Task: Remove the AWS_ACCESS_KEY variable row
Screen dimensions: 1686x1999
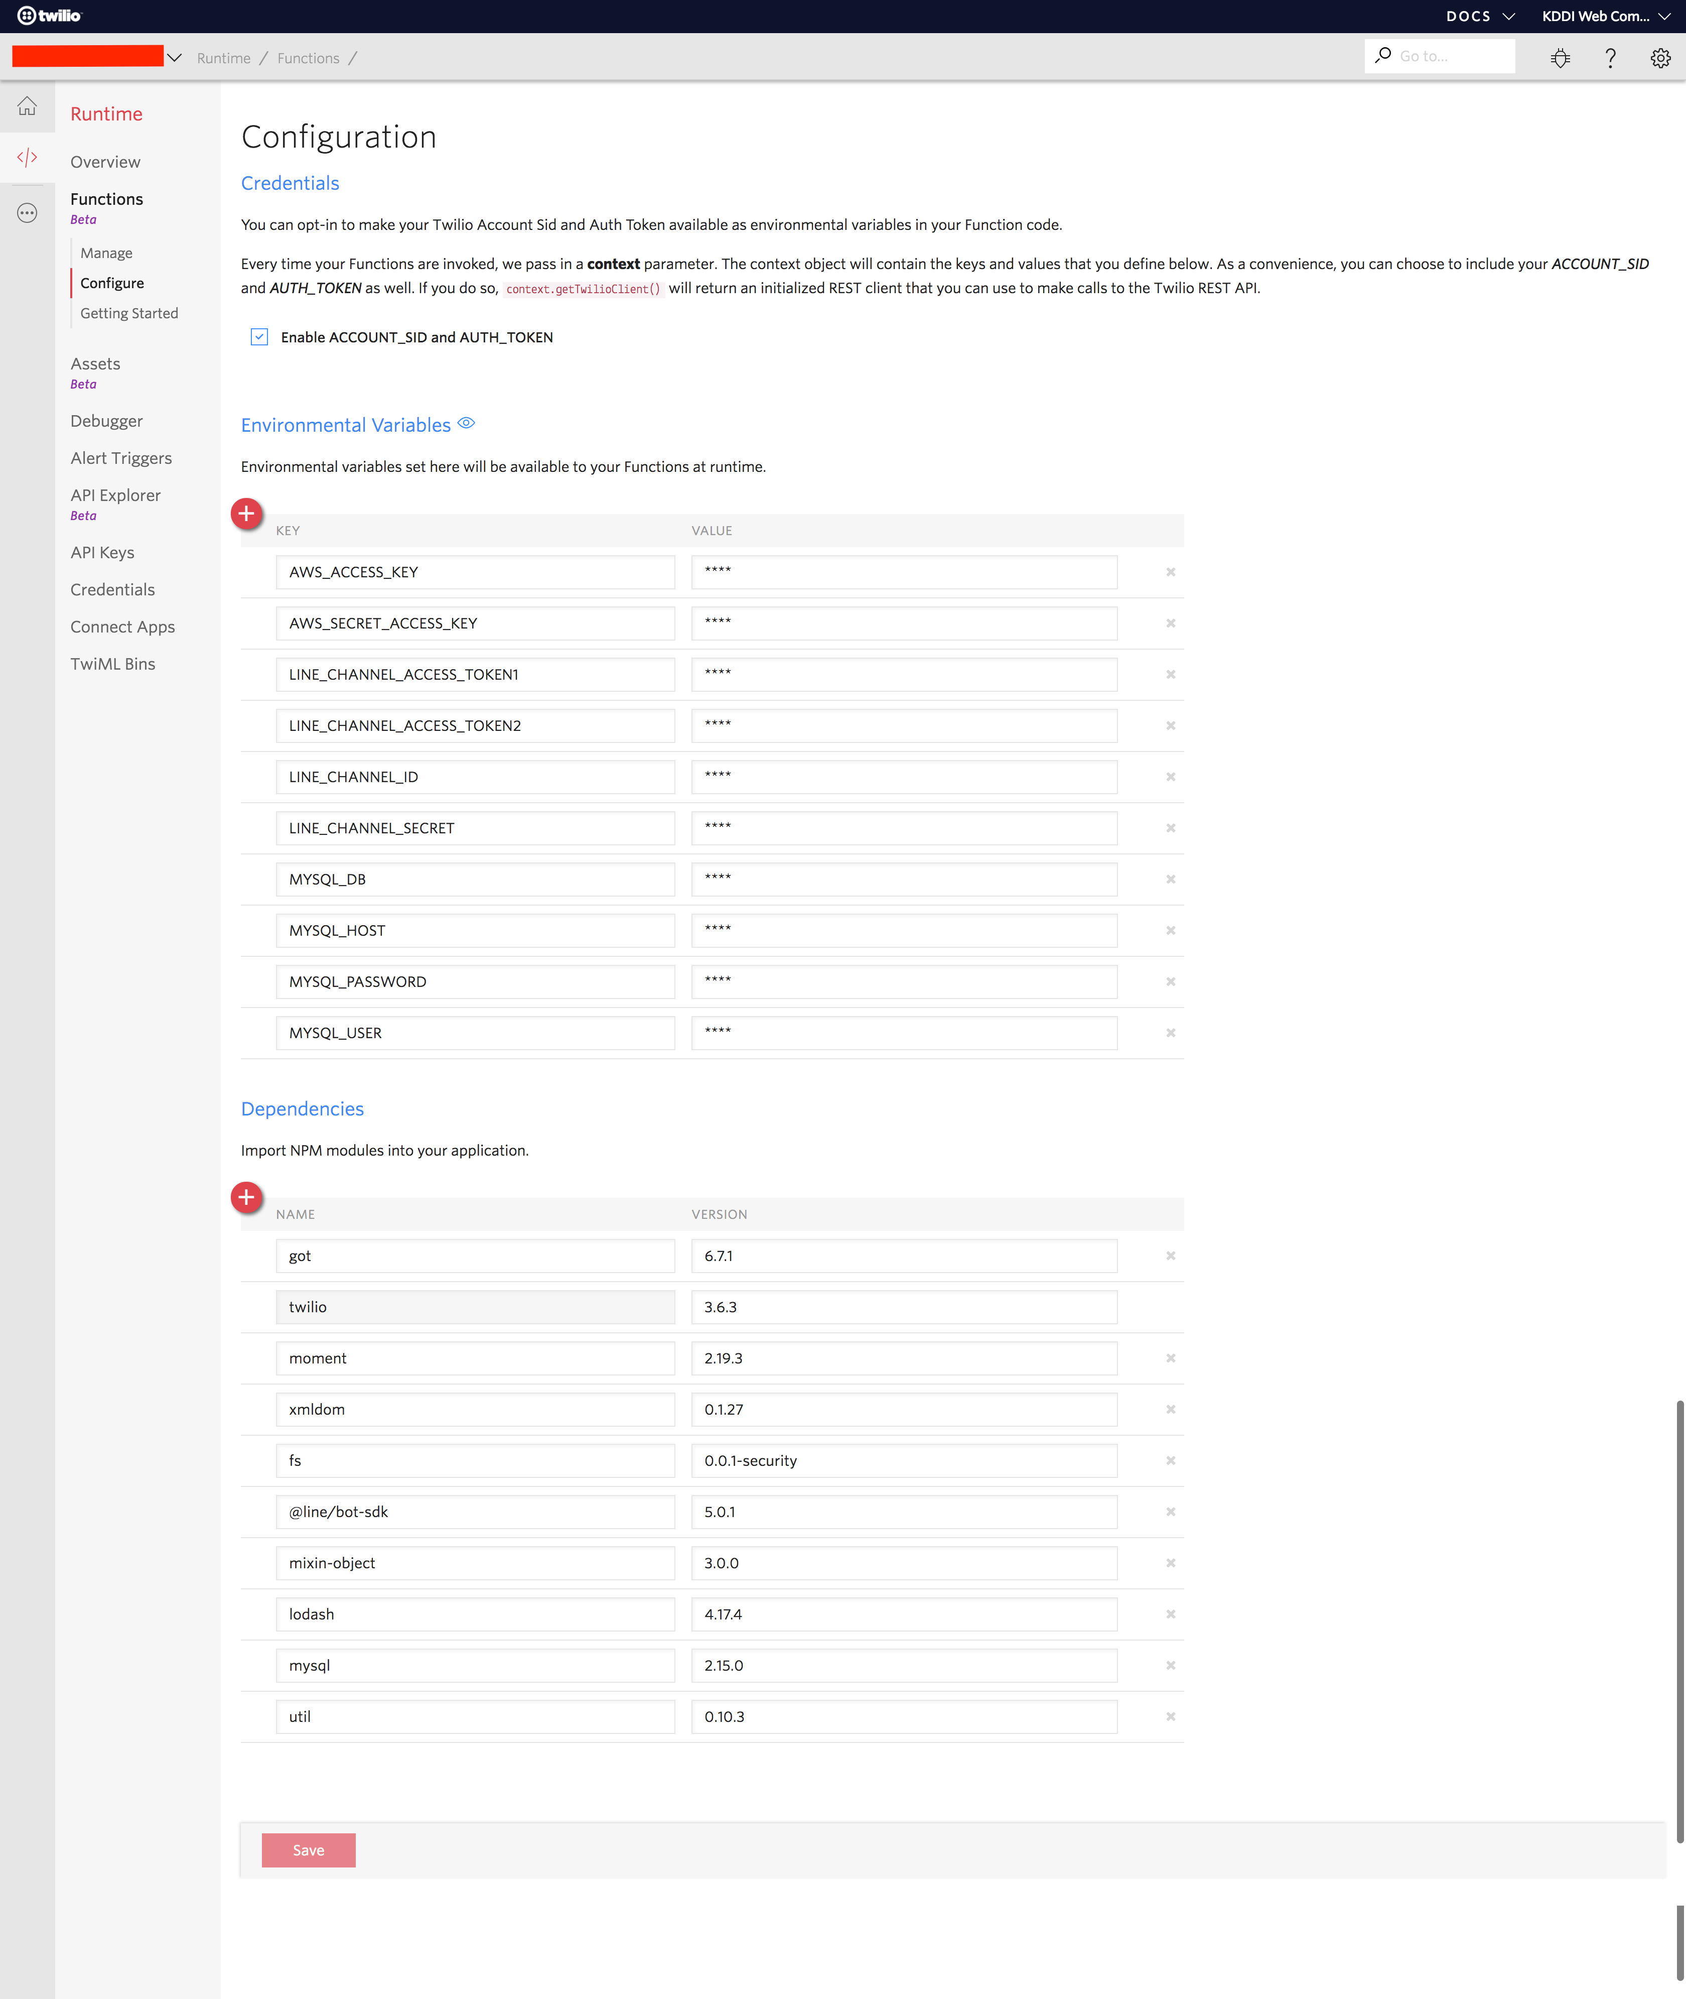Action: click(x=1170, y=572)
